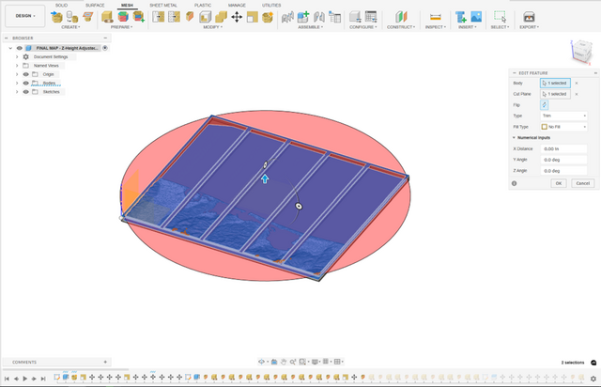Image resolution: width=601 pixels, height=387 pixels.
Task: Click the Insert image (canvas) icon
Action: coord(476,17)
